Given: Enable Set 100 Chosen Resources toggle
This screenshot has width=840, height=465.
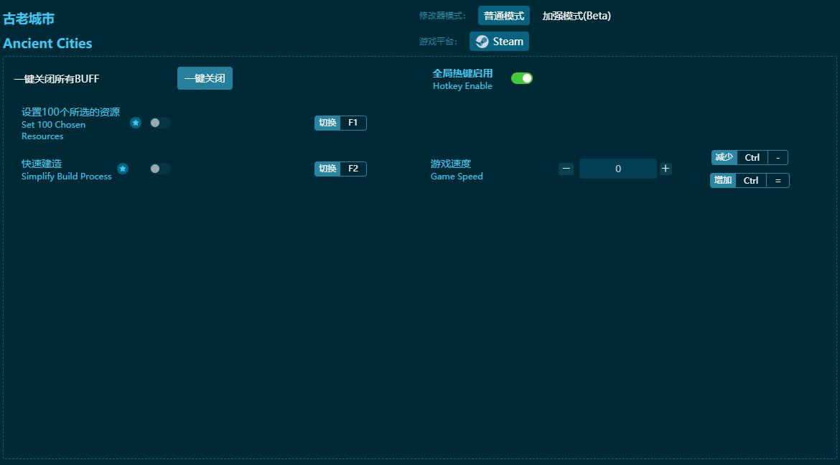Looking at the screenshot, I should click(159, 123).
